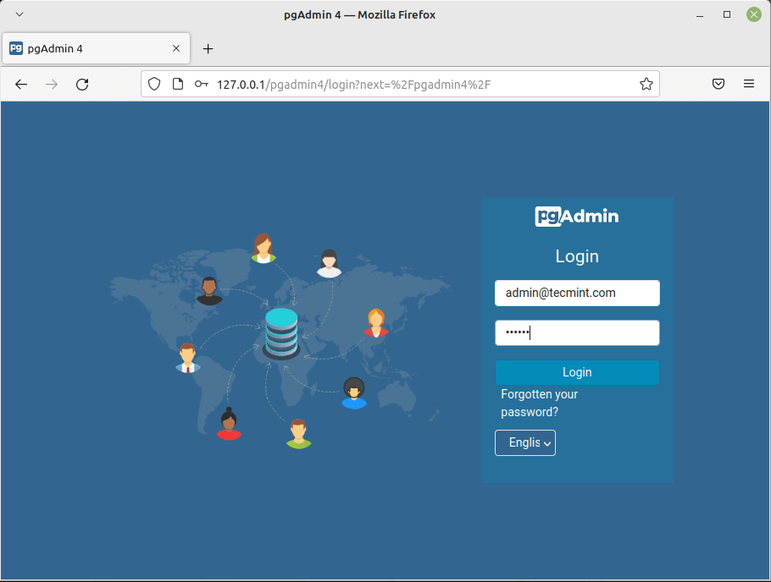771x582 pixels.
Task: Open the Pocket save icon
Action: pyautogui.click(x=718, y=84)
